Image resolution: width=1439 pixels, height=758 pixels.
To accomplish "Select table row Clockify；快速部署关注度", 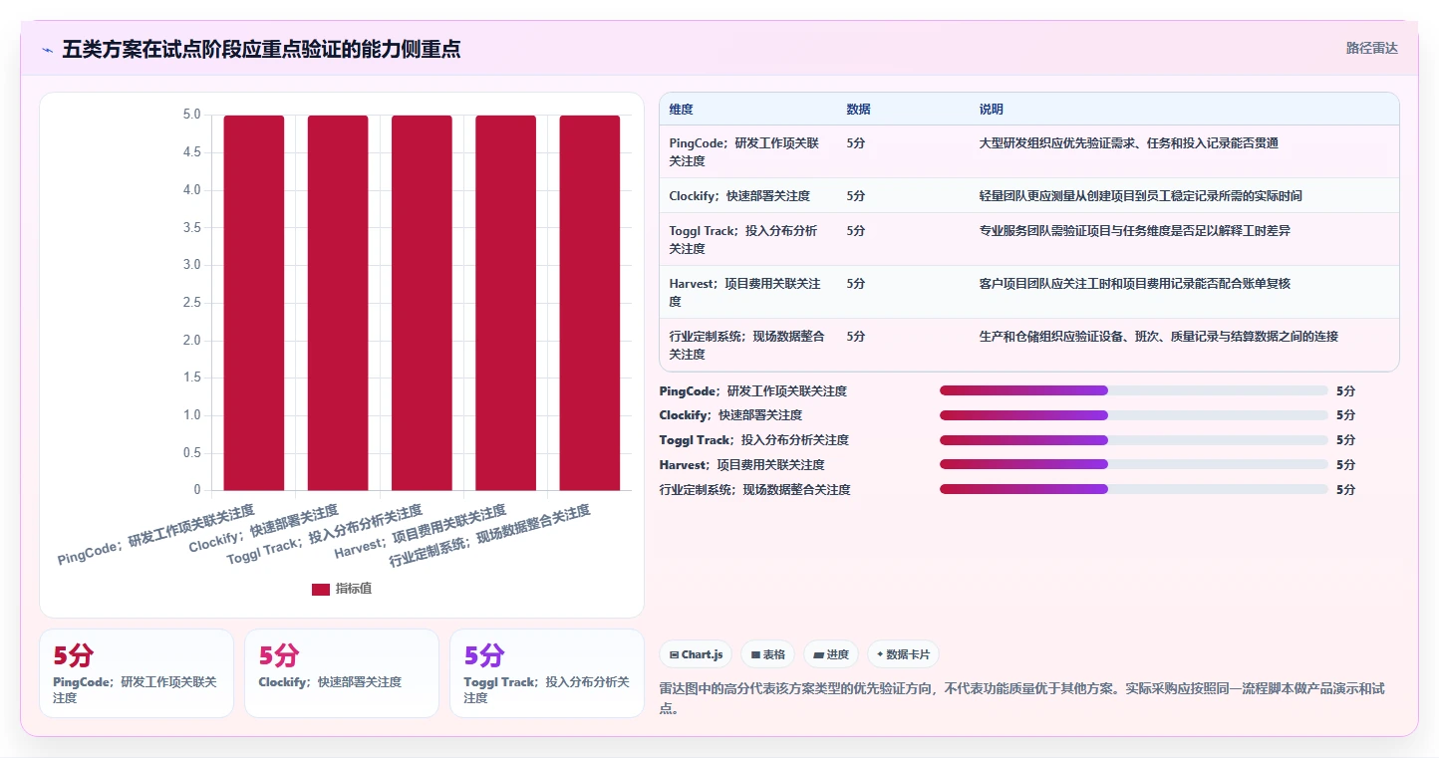I will (x=1029, y=195).
